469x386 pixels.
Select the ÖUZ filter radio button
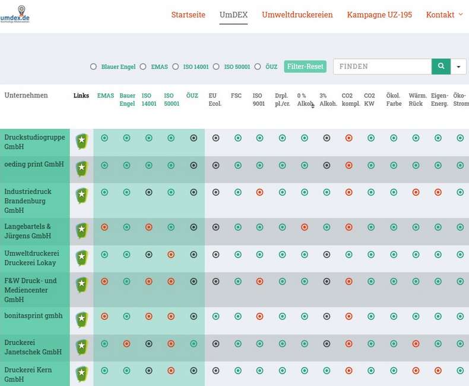(258, 67)
